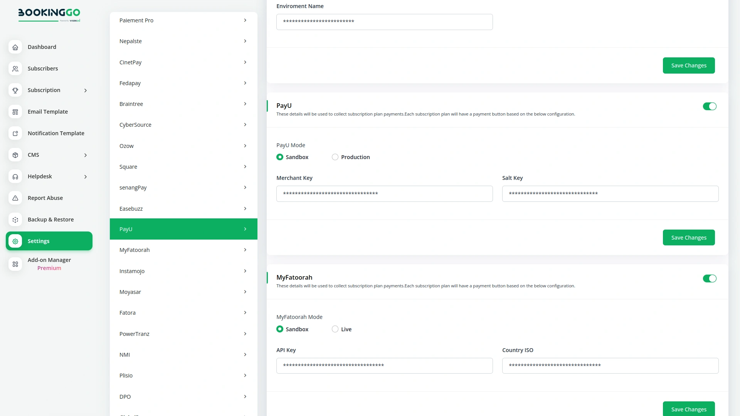This screenshot has width=740, height=416.
Task: Select the Dashboard icon in the sidebar
Action: (x=15, y=47)
